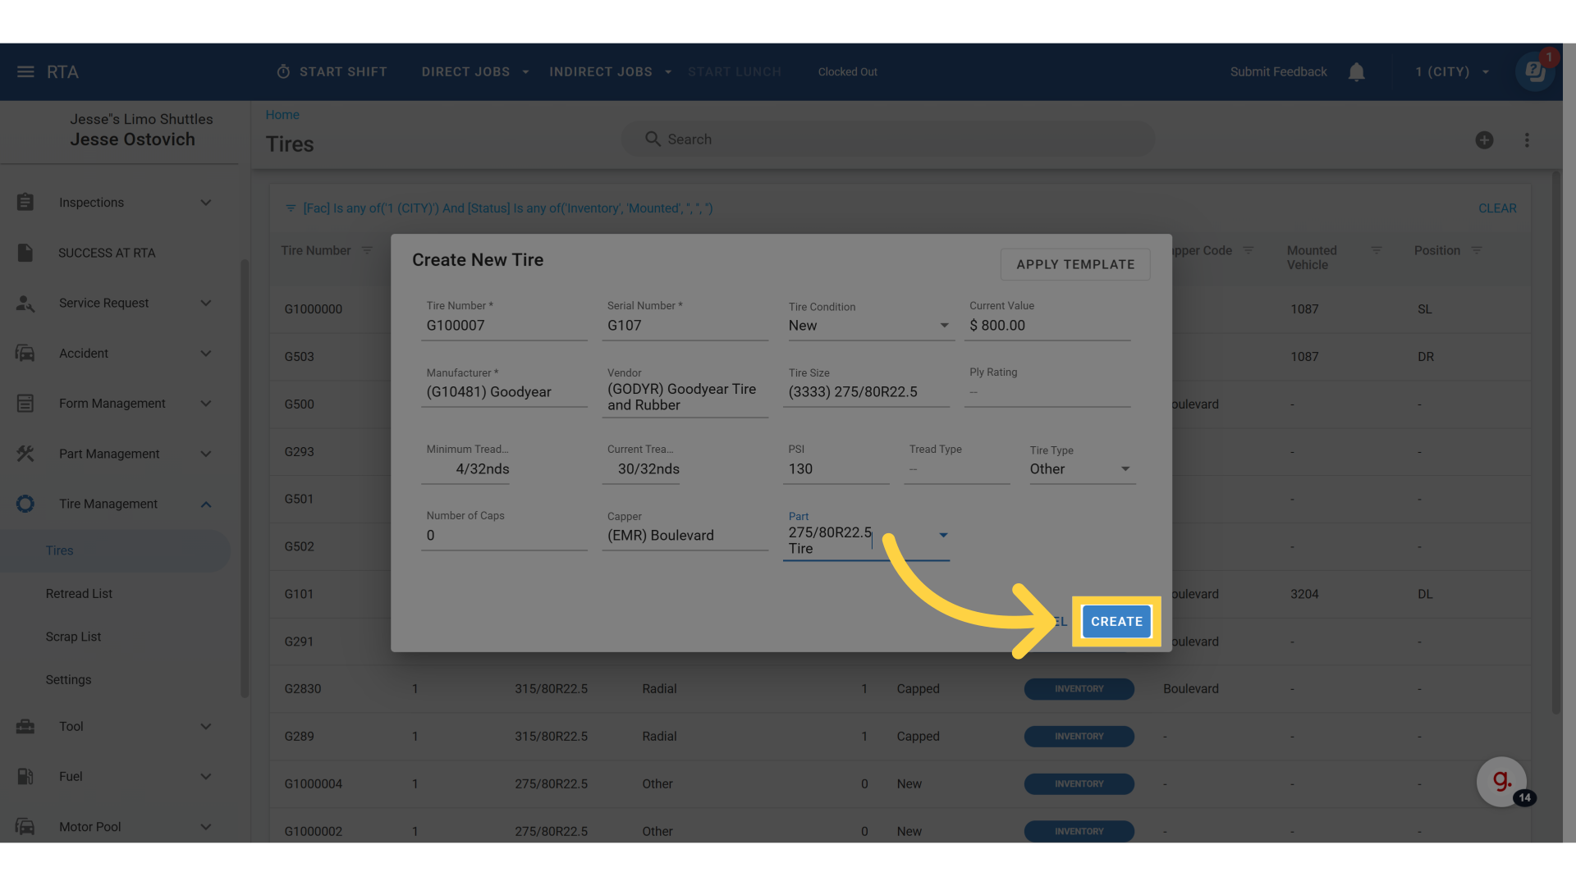The height and width of the screenshot is (886, 1576).
Task: Expand the Part dropdown arrow
Action: tap(943, 535)
